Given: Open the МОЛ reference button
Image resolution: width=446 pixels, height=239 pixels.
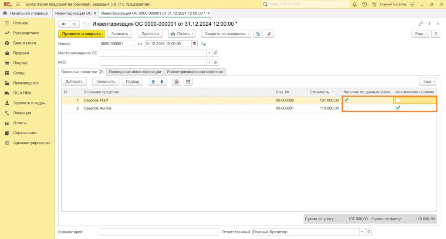Looking at the screenshot, I should click(216, 62).
